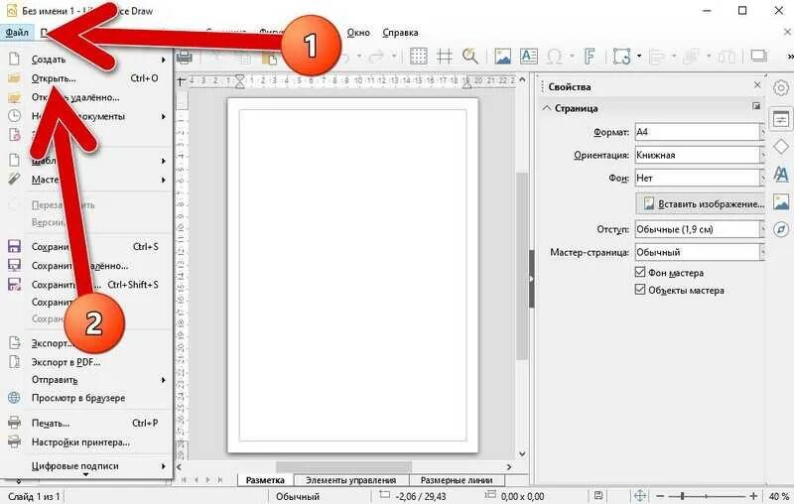Open the Properties deck sidebar icon
The height and width of the screenshot is (504, 794).
click(x=781, y=120)
